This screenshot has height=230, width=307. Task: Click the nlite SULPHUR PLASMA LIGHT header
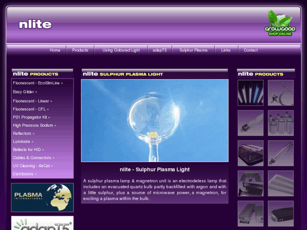155,74
